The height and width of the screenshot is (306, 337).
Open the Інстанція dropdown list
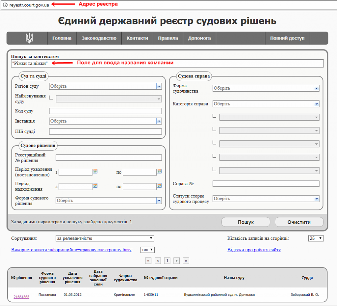point(159,121)
